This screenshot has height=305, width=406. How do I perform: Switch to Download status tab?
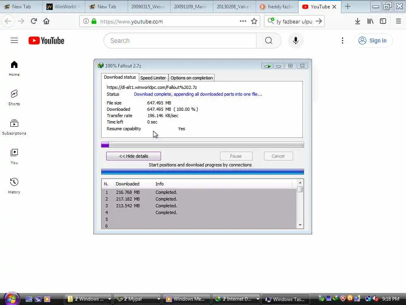[120, 77]
